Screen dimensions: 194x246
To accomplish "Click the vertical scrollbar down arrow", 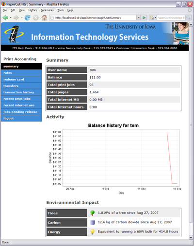I will (191, 237).
